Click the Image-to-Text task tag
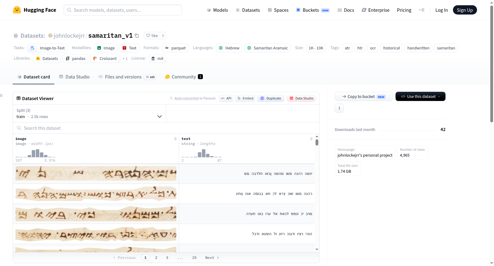494x266 pixels. tap(48, 48)
